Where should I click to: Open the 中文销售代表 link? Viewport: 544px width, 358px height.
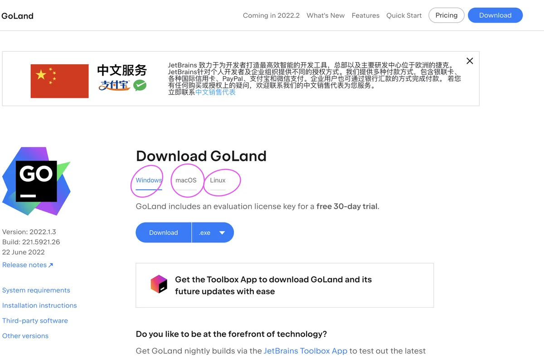pos(215,92)
